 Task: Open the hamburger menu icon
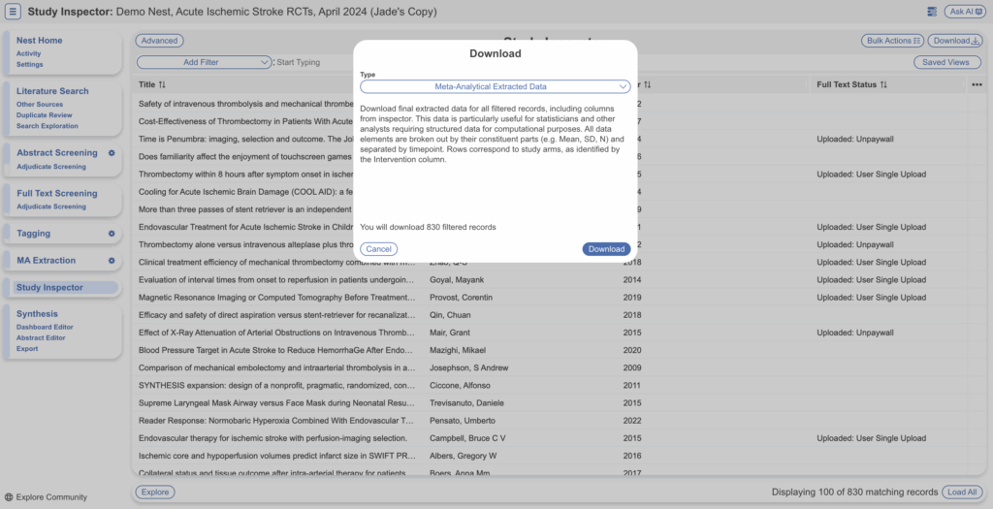point(14,12)
